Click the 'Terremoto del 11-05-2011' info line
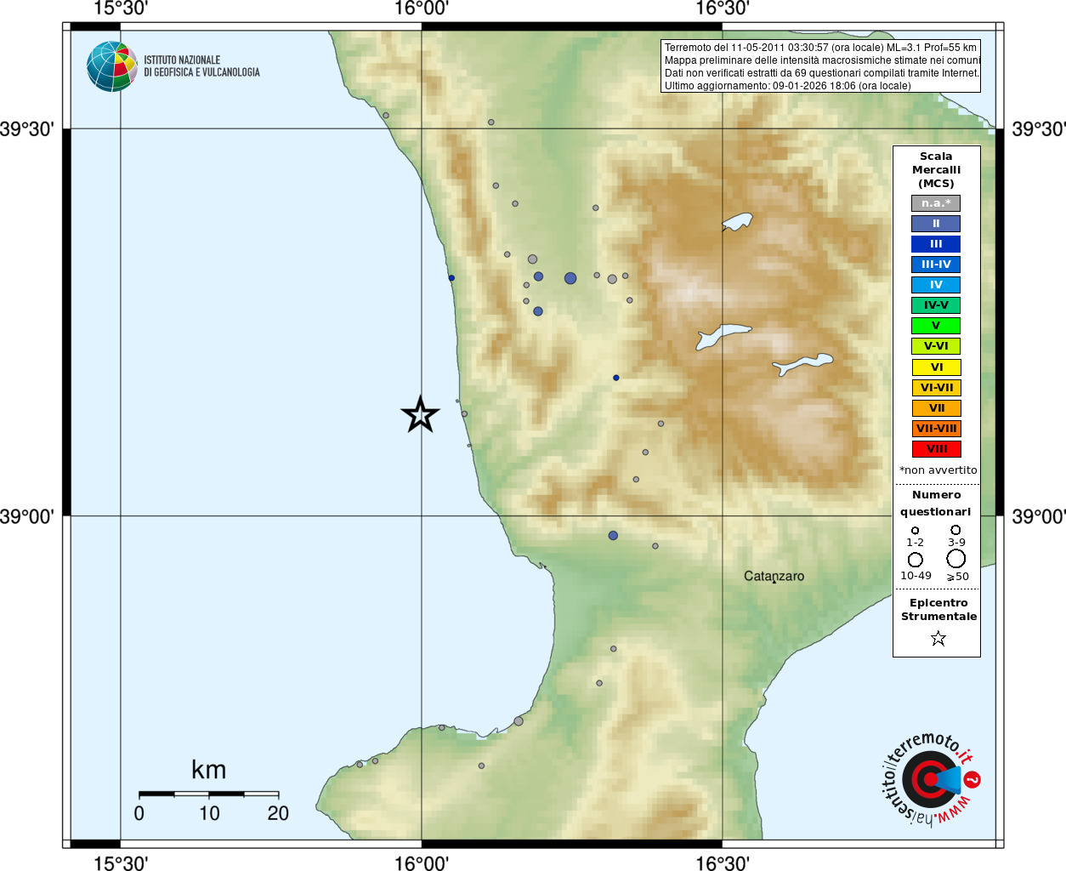Viewport: 1066px width, 871px height. click(x=820, y=48)
